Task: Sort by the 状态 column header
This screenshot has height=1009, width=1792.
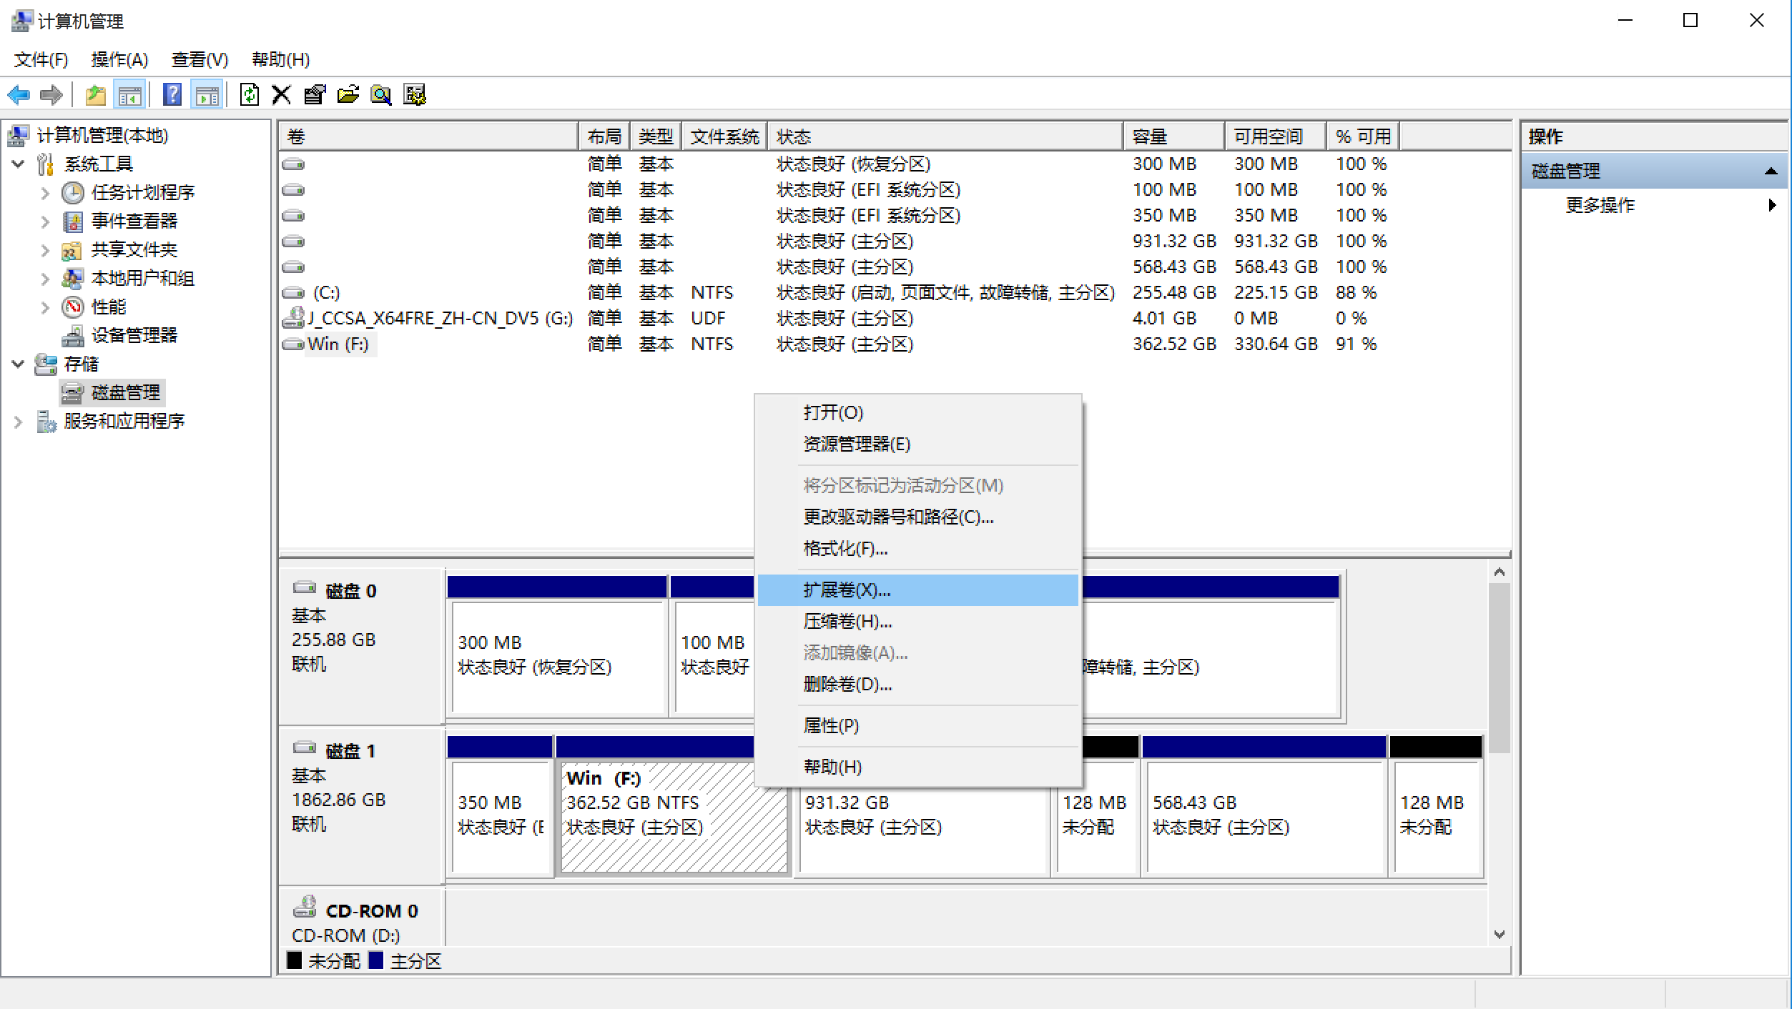Action: 945,136
